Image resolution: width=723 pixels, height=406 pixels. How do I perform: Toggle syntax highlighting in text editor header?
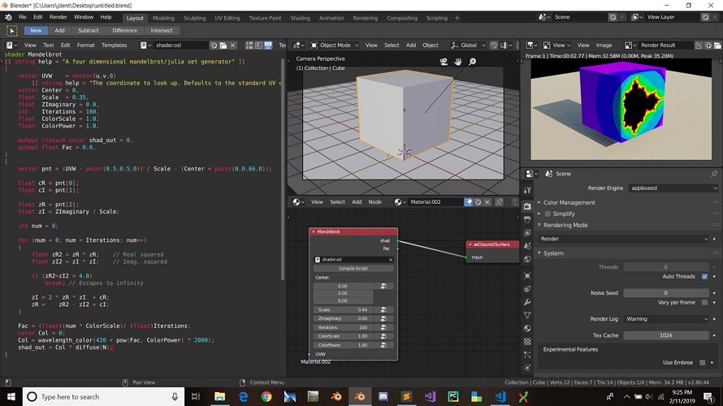point(268,45)
